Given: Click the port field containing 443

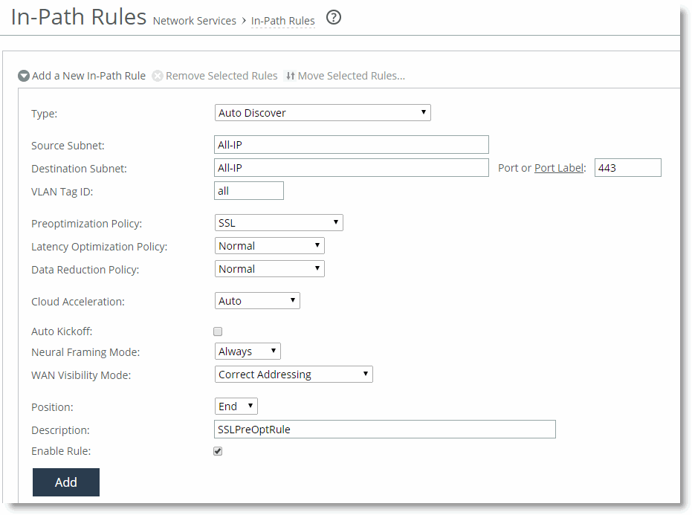Looking at the screenshot, I should coord(627,168).
